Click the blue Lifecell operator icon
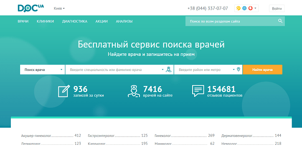The image size is (302, 159). [244, 8]
